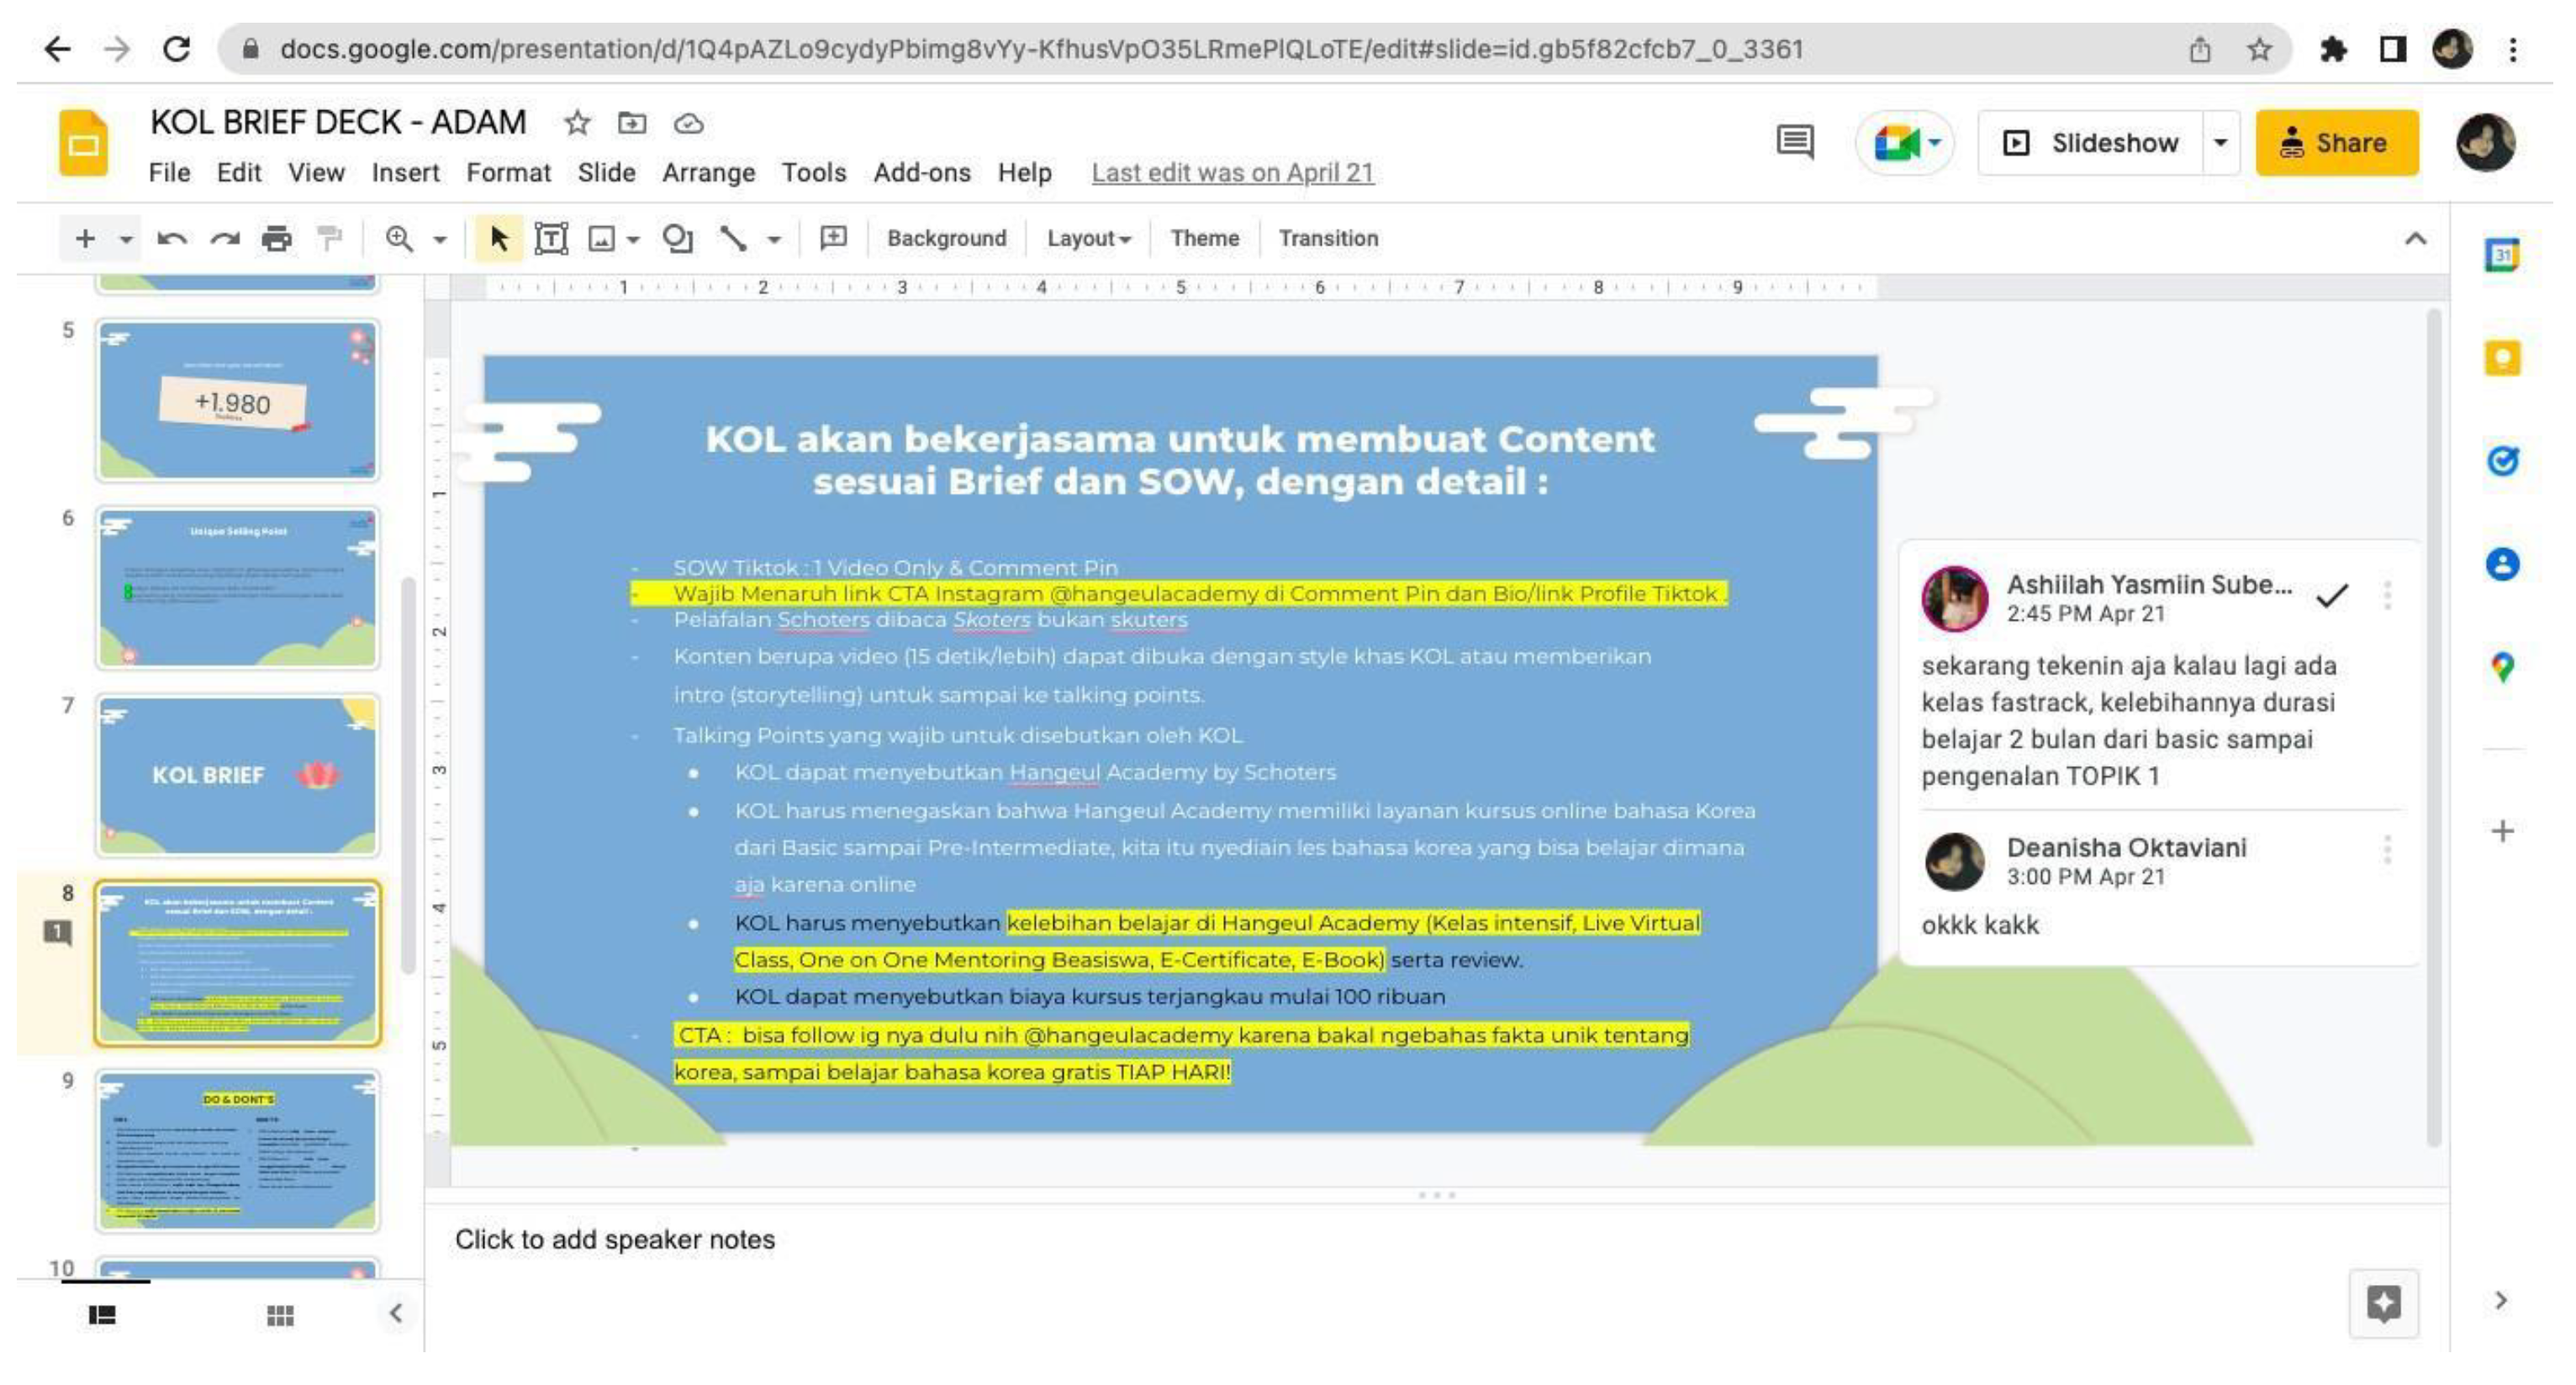Expand the Slideshow options dropdown arrow
Viewport: 2576px width, 1385px height.
coord(2220,143)
